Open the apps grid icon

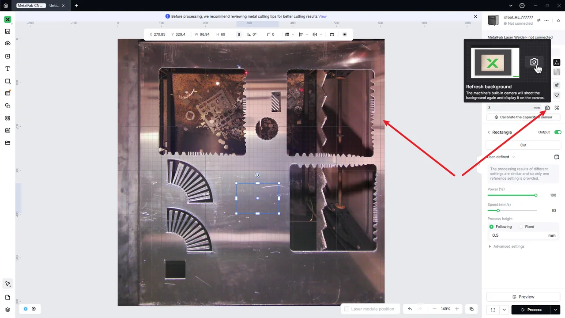pyautogui.click(x=8, y=118)
